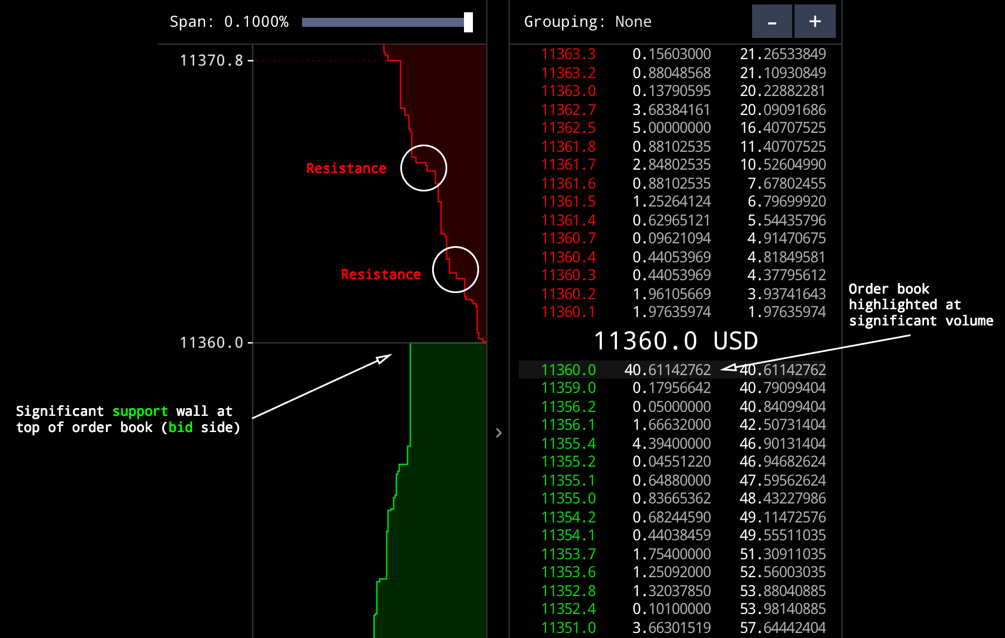1005x638 pixels.
Task: Click the ask price 11361.8
Action: [x=568, y=146]
